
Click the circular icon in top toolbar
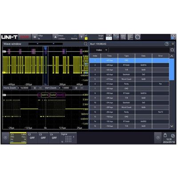click(138, 37)
